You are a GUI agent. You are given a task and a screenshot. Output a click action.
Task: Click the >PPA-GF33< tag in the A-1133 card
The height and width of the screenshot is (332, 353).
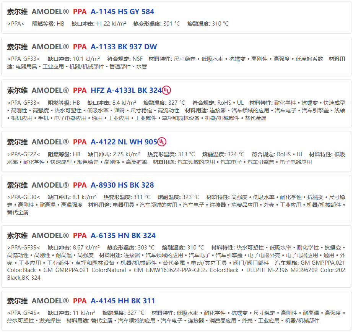(24, 59)
